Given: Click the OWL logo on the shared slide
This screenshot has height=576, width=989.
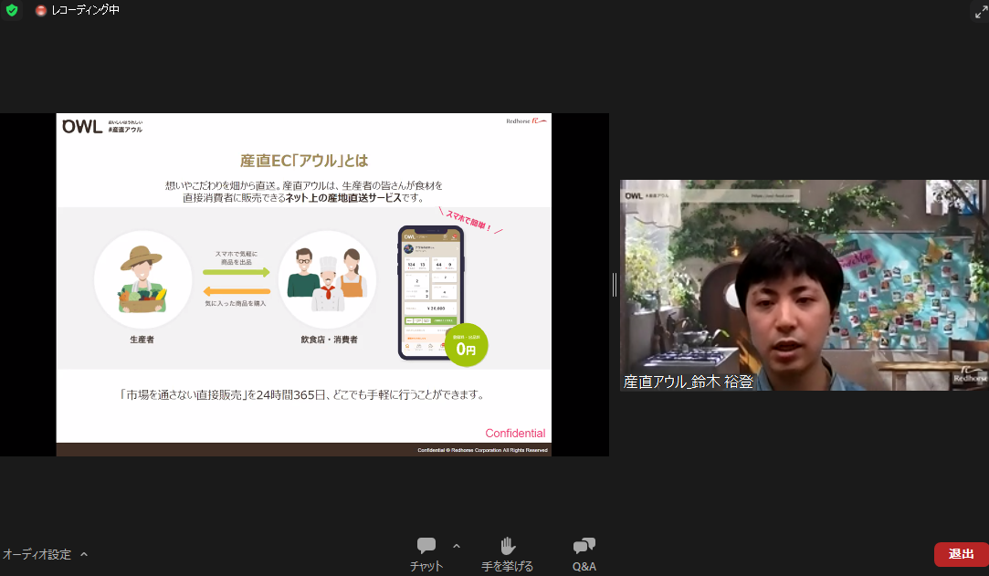Looking at the screenshot, I should [82, 127].
